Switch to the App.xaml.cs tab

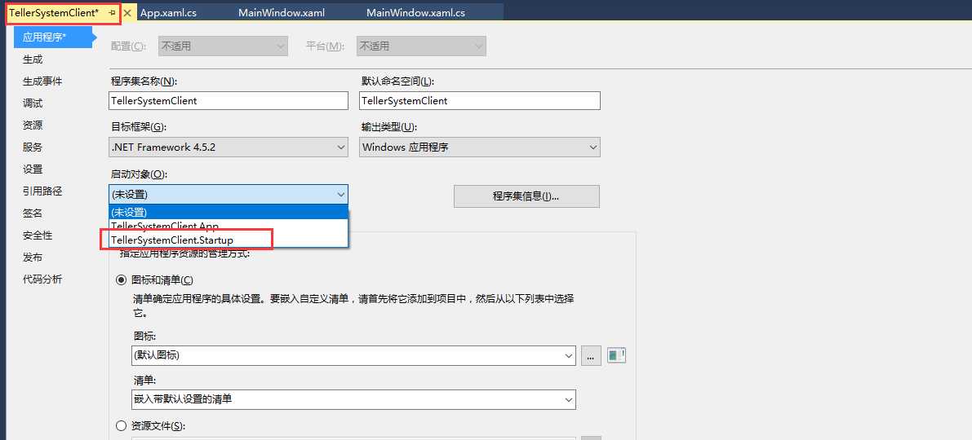coord(169,12)
